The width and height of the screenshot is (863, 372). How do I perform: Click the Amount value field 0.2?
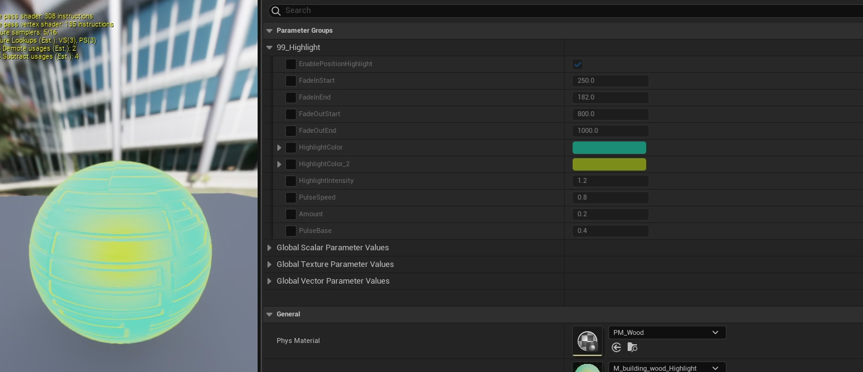(x=610, y=214)
